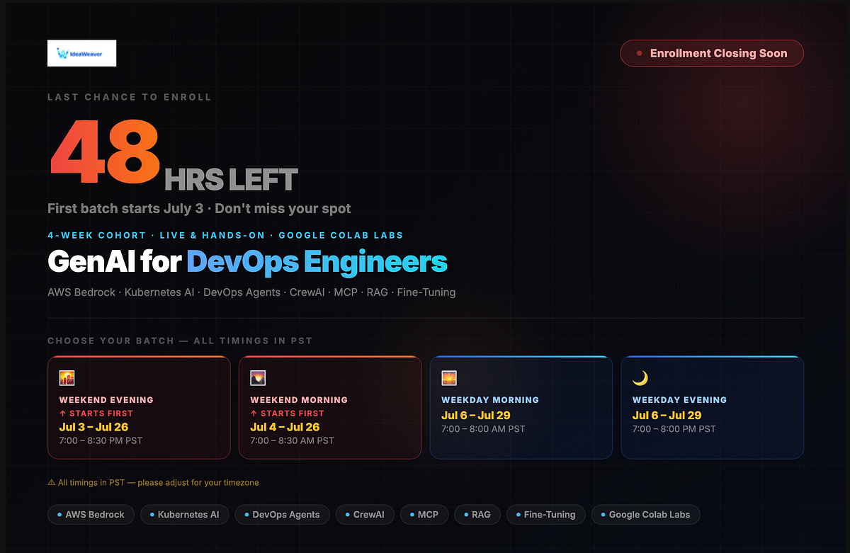The width and height of the screenshot is (850, 553).
Task: Click 7:00 – 8:30 PM PST timing
Action: pos(101,440)
